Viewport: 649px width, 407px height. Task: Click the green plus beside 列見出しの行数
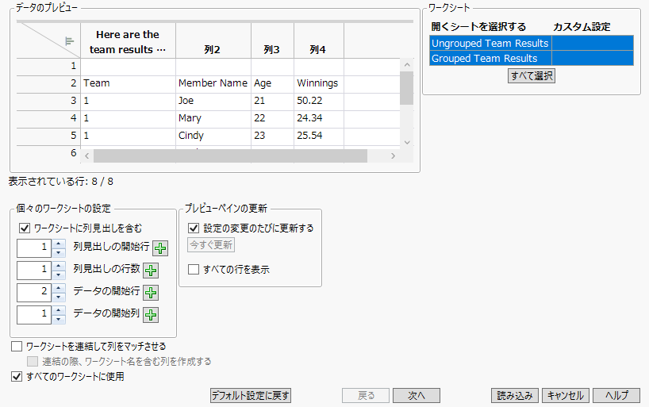pyautogui.click(x=149, y=271)
